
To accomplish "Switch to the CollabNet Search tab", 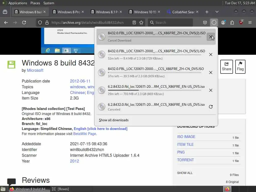I will 182,12.
